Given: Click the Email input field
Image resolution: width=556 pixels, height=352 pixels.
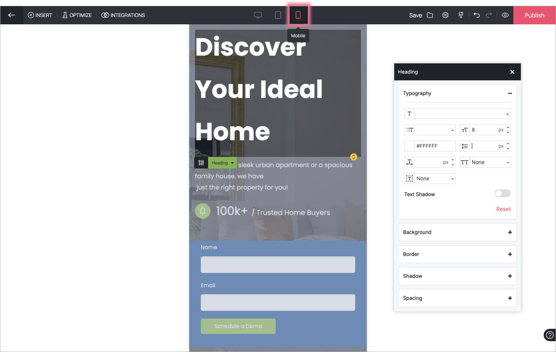Looking at the screenshot, I should pyautogui.click(x=278, y=303).
